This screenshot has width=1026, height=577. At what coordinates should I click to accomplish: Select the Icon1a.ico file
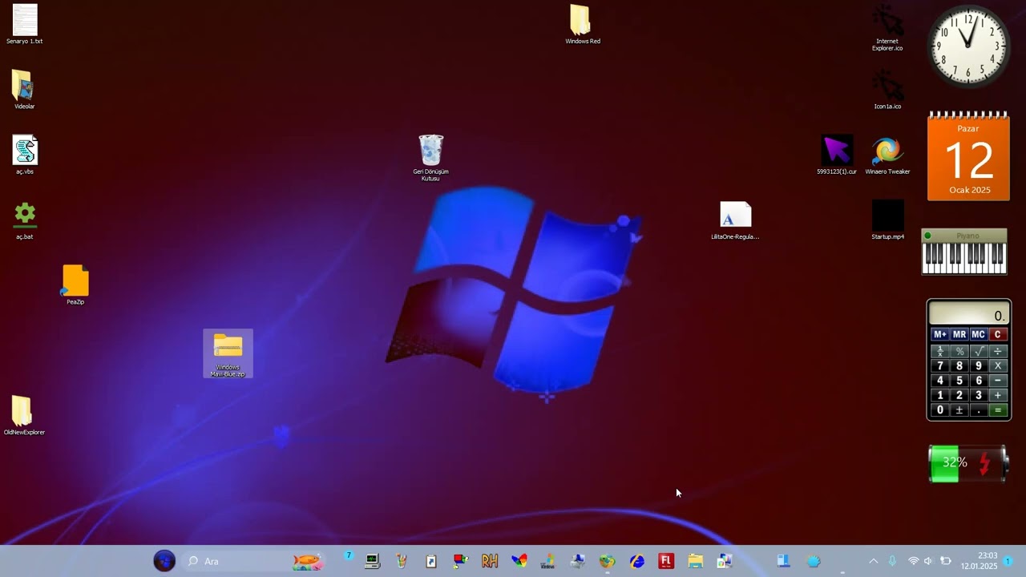click(887, 90)
